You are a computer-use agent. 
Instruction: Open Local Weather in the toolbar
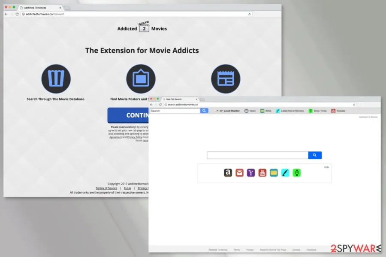[x=227, y=111]
